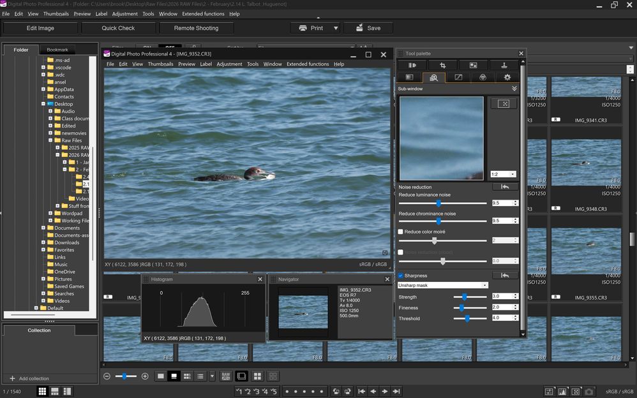Select the crop tool in Tool palette
Image resolution: width=637 pixels, height=398 pixels.
pos(443,66)
